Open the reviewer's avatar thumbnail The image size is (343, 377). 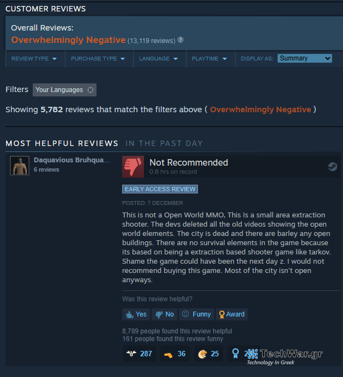20,166
